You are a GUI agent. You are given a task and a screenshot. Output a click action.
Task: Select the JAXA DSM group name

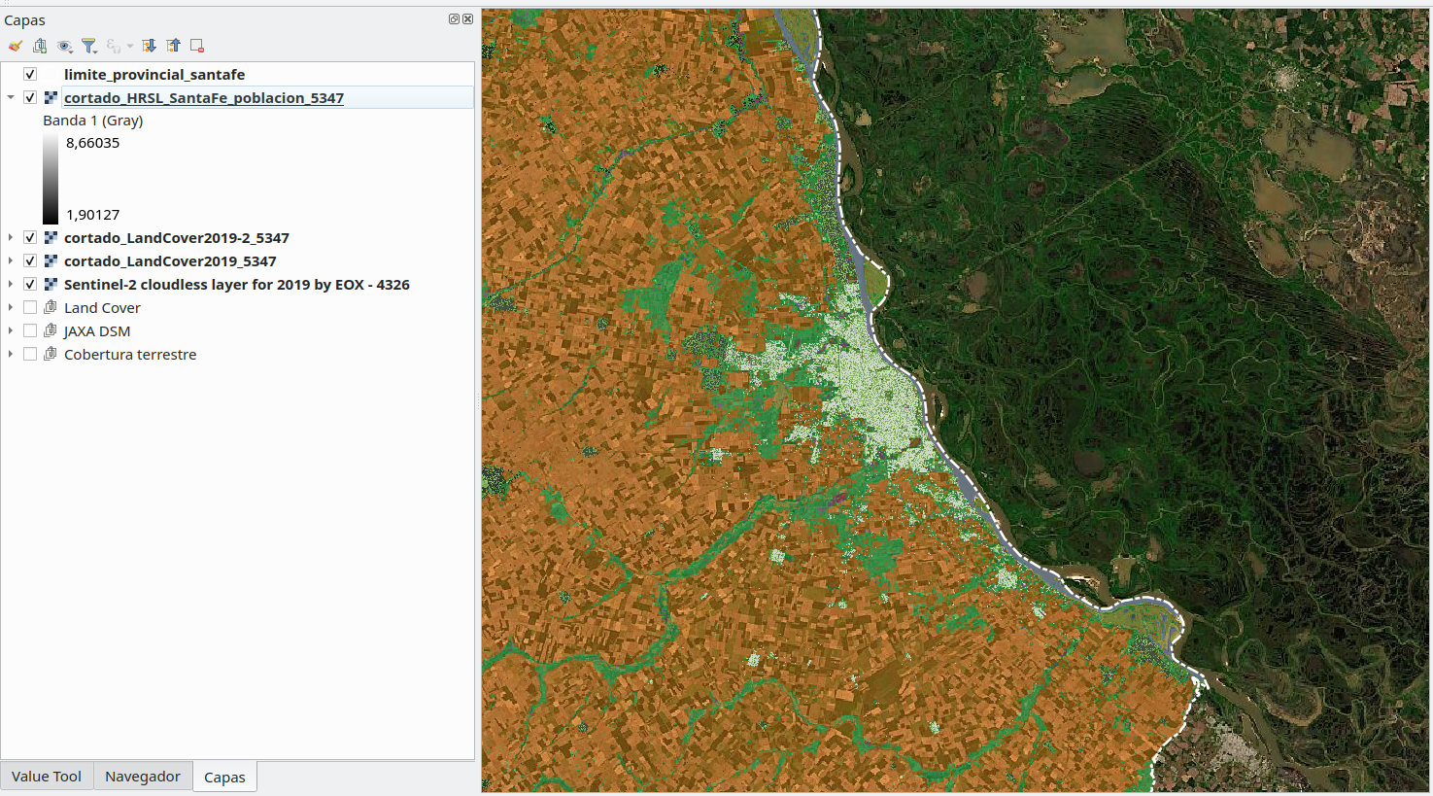pyautogui.click(x=97, y=330)
